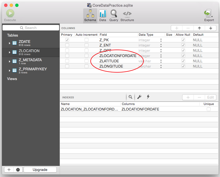Open data type dropdown for Z_PK
The width and height of the screenshot is (220, 177).
coord(161,40)
